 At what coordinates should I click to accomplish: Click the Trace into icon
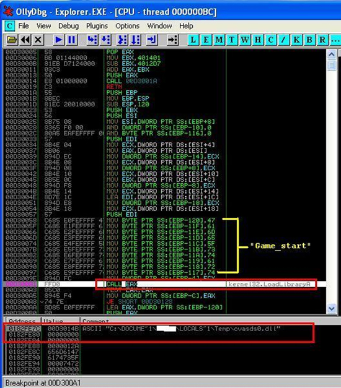122,40
